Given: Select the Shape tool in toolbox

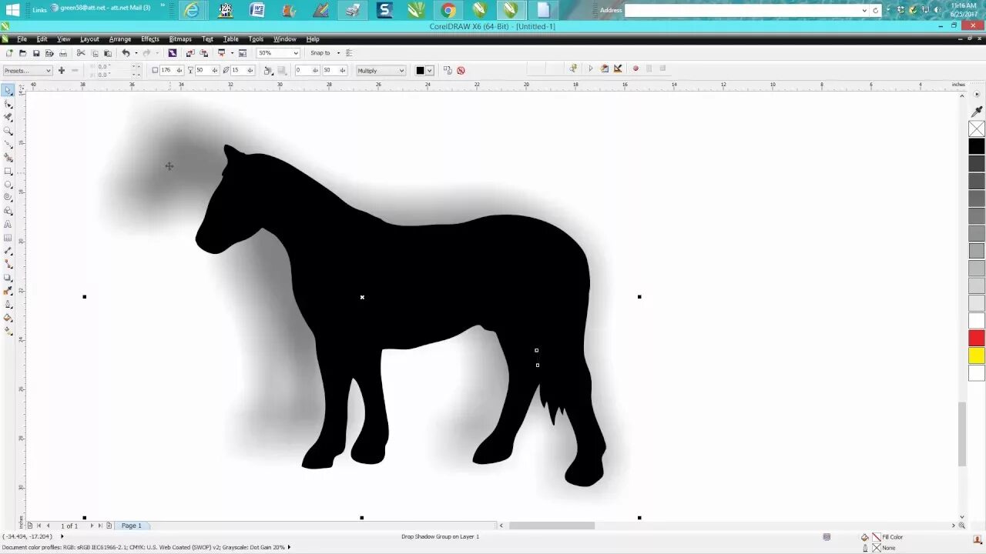Looking at the screenshot, I should pos(8,104).
